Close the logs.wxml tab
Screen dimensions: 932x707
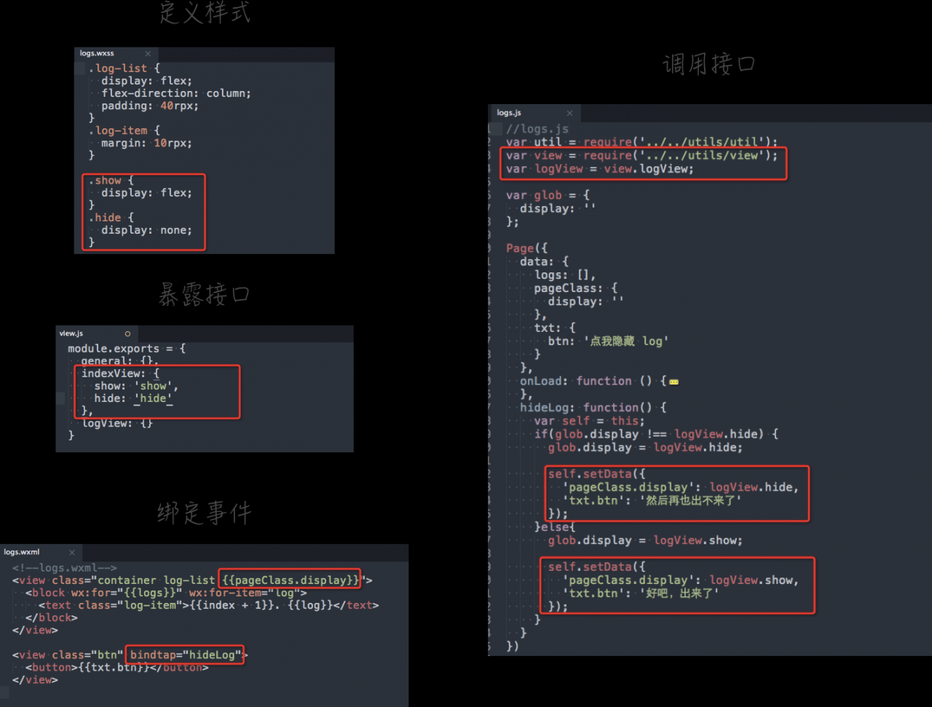tap(72, 552)
